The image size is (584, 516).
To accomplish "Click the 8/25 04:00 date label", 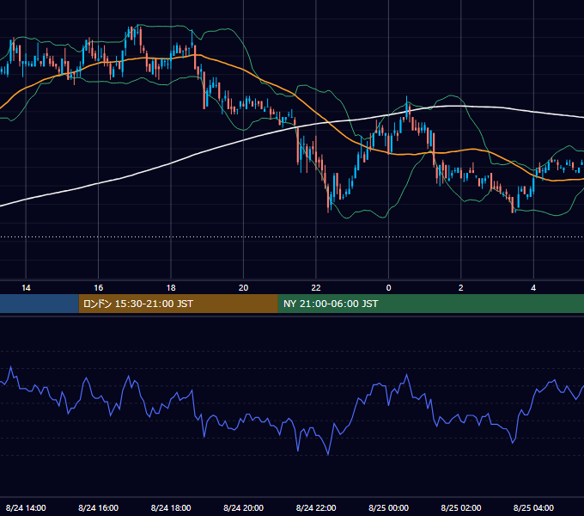I will click(x=533, y=507).
